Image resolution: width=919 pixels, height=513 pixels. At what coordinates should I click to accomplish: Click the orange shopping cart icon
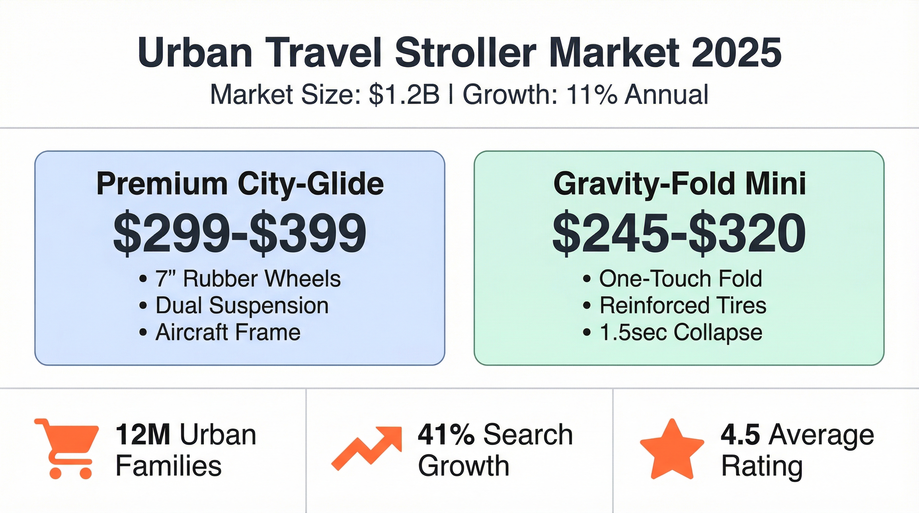tap(66, 448)
